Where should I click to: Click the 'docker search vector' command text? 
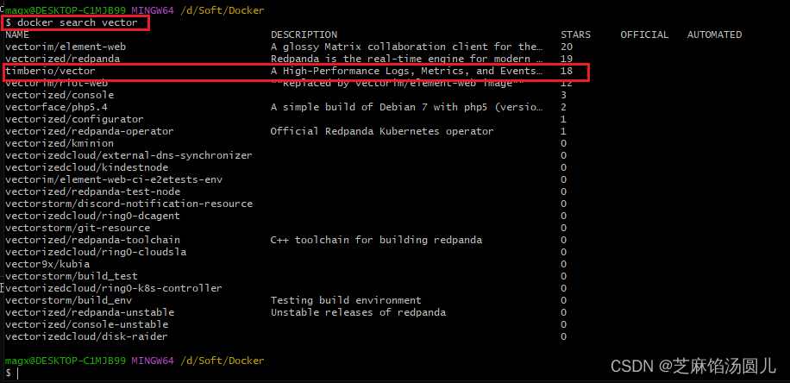pos(78,22)
